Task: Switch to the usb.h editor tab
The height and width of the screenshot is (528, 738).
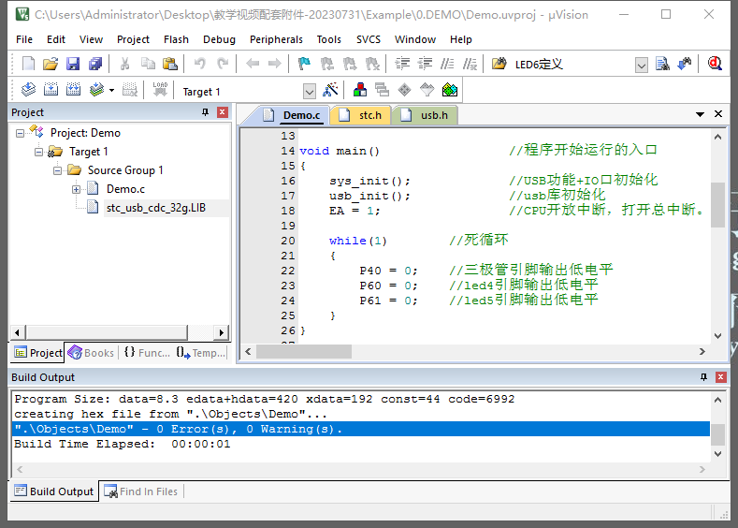Action: (425, 115)
